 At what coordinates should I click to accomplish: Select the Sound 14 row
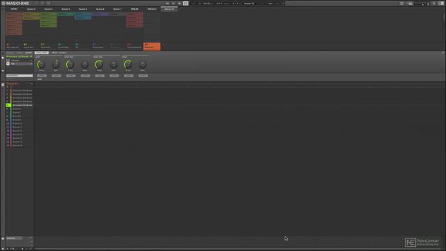click(20, 138)
